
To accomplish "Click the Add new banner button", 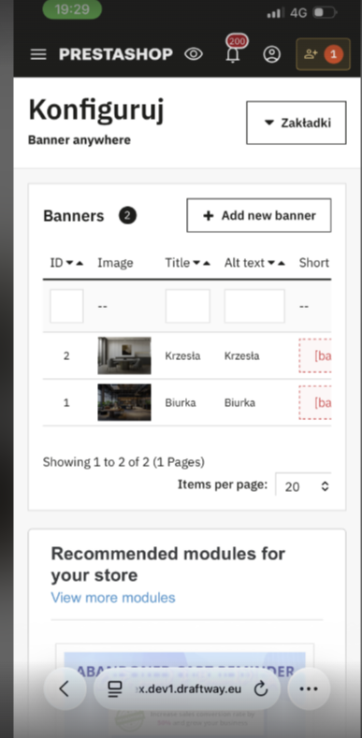I will pyautogui.click(x=259, y=215).
